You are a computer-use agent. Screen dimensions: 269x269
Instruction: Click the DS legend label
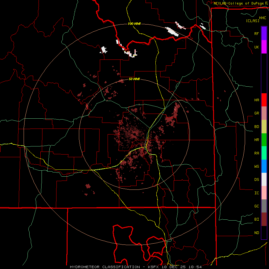coord(256,180)
